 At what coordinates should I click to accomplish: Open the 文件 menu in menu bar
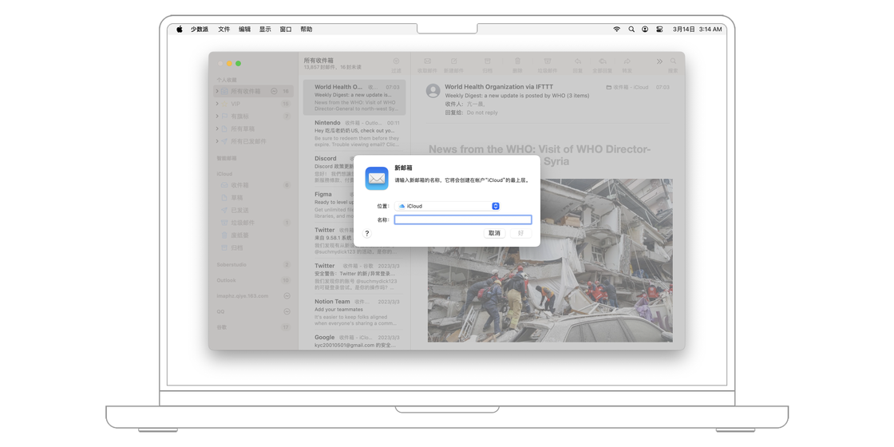tap(223, 30)
